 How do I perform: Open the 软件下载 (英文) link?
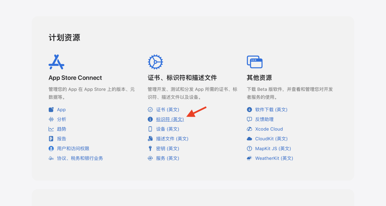tap(271, 110)
